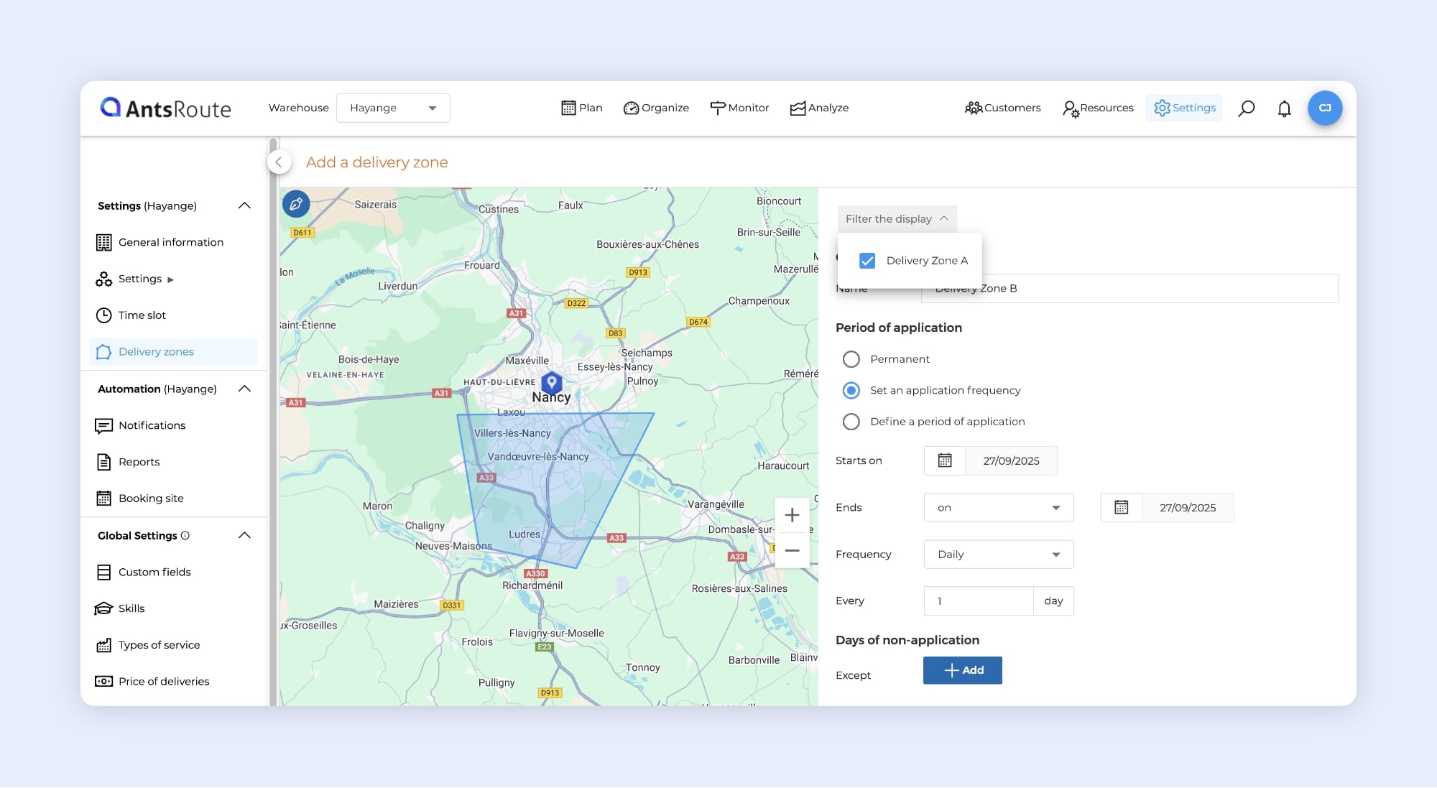Click the map zoom out minus button
This screenshot has height=788, width=1437.
coord(792,551)
